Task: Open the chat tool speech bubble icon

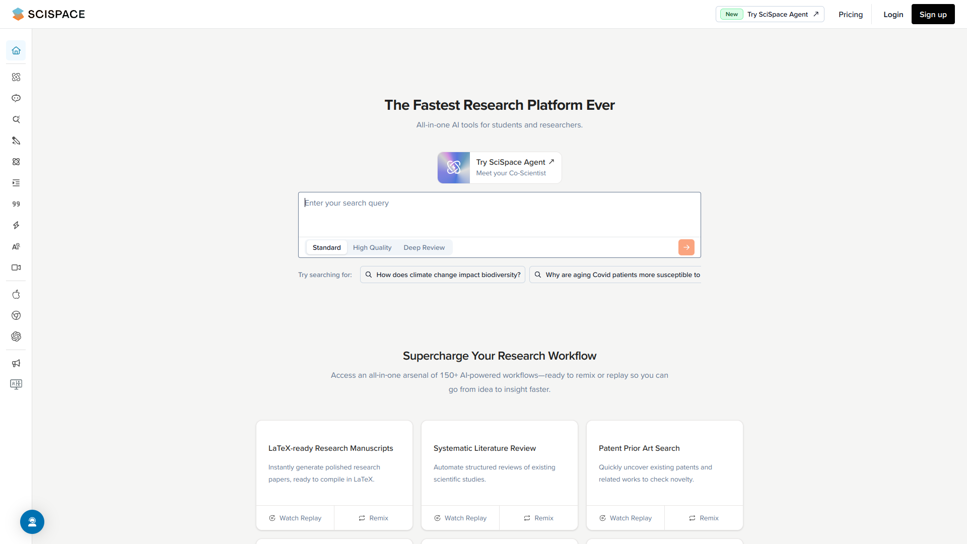Action: pos(16,98)
